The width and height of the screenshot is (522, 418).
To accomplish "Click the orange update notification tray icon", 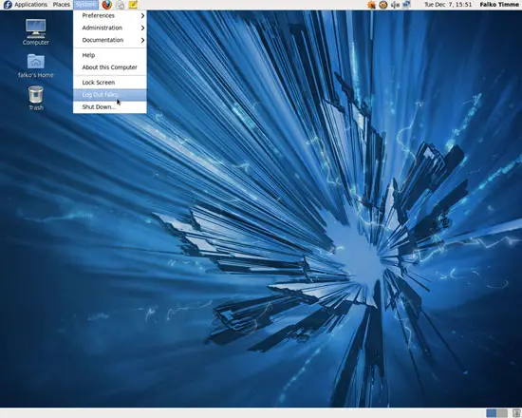I will (x=371, y=5).
